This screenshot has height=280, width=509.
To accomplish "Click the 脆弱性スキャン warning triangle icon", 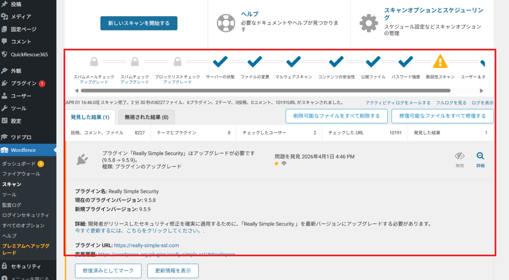I will (440, 62).
